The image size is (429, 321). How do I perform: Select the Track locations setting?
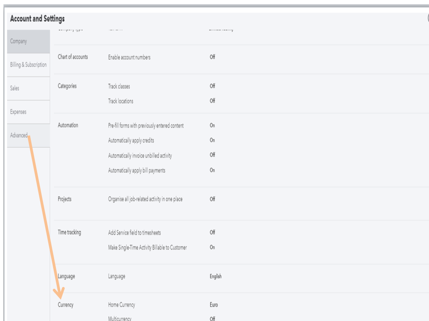121,101
